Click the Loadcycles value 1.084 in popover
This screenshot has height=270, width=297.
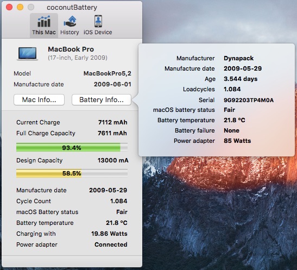[232, 89]
